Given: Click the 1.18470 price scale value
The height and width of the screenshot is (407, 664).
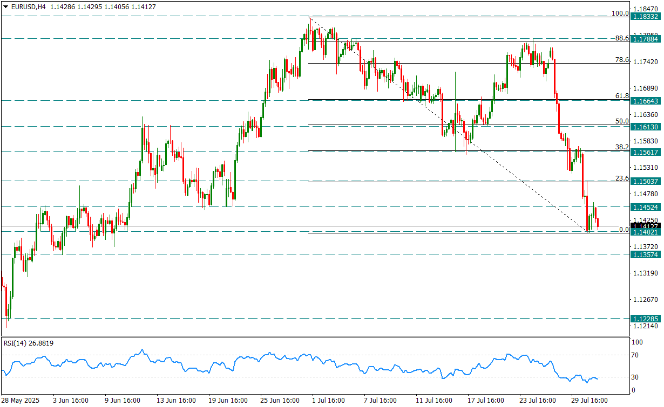Looking at the screenshot, I should coord(647,9).
